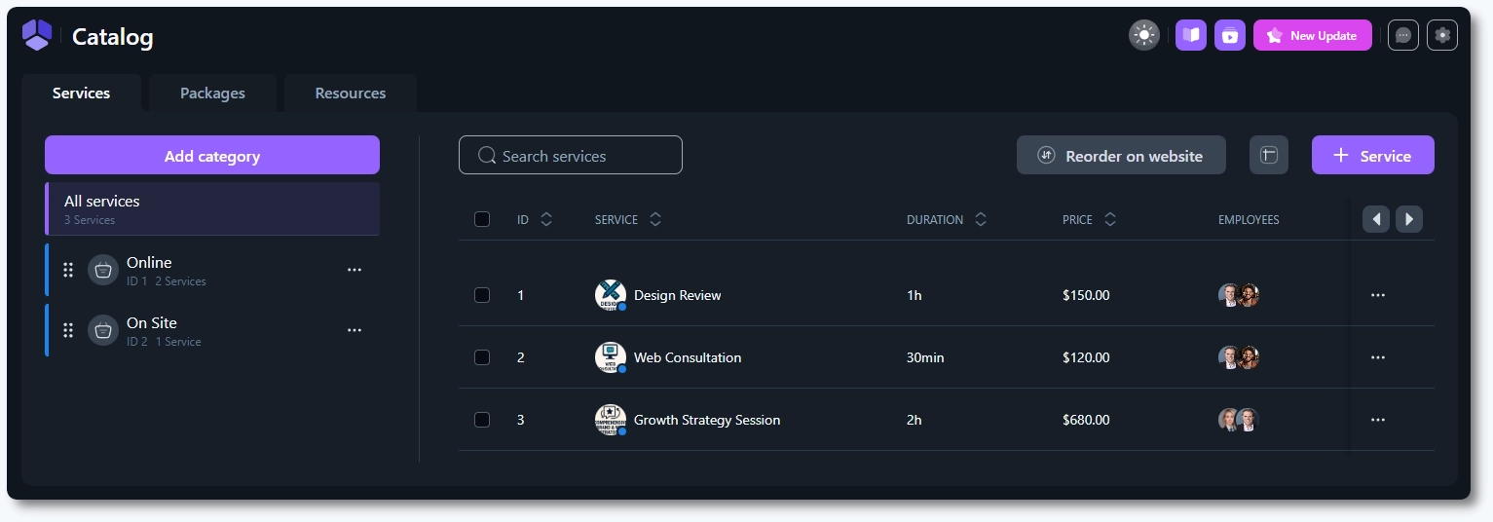The height and width of the screenshot is (522, 1493).
Task: Open the video tutorials icon
Action: [1230, 36]
